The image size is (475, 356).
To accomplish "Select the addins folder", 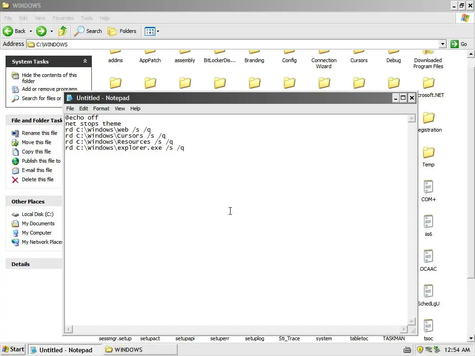I will tap(116, 57).
